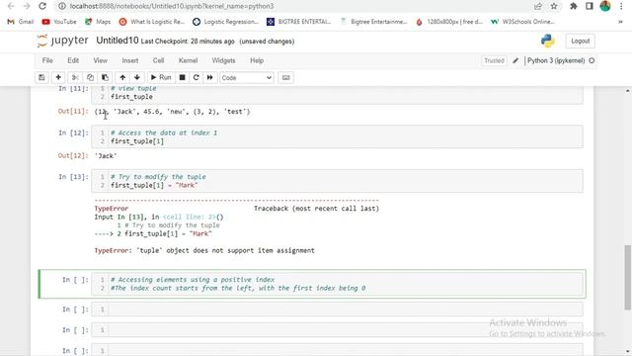Open BIGTREE ENTERTAI... bookmark
Image resolution: width=632 pixels, height=356 pixels.
pos(299,22)
